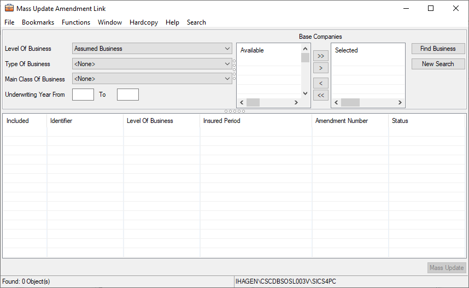This screenshot has height=288, width=469.
Task: Click Underwriting Year From input field
Action: point(83,95)
